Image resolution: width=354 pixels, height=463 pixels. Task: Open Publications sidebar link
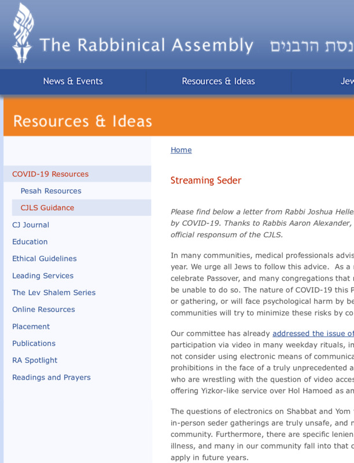[x=34, y=343]
